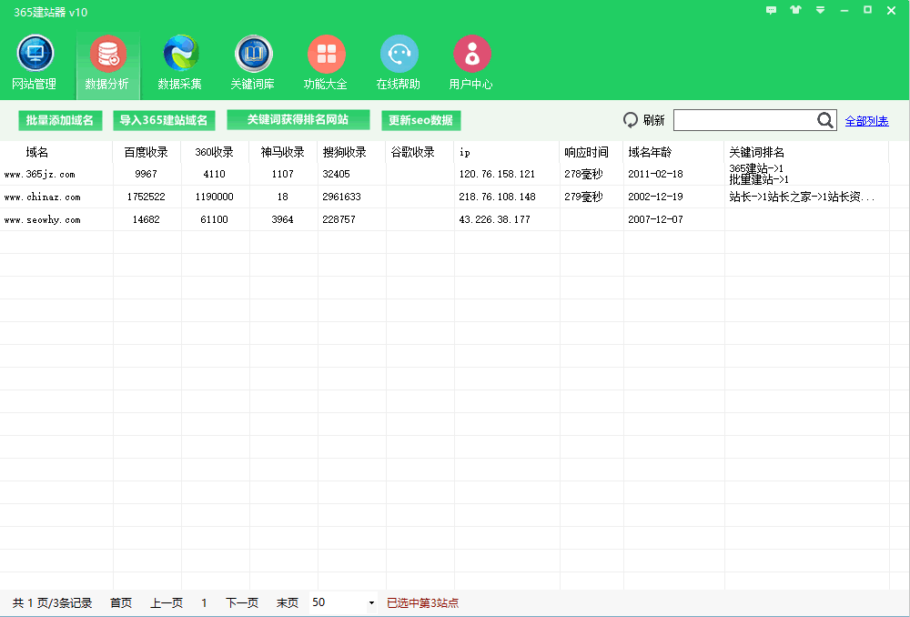Viewport: 910px width, 617px height.
Task: Sort by the 神马收录 column header
Action: click(x=283, y=152)
